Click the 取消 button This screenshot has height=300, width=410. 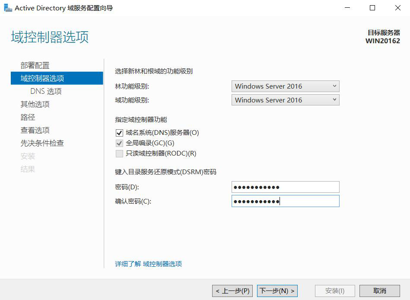click(x=380, y=291)
